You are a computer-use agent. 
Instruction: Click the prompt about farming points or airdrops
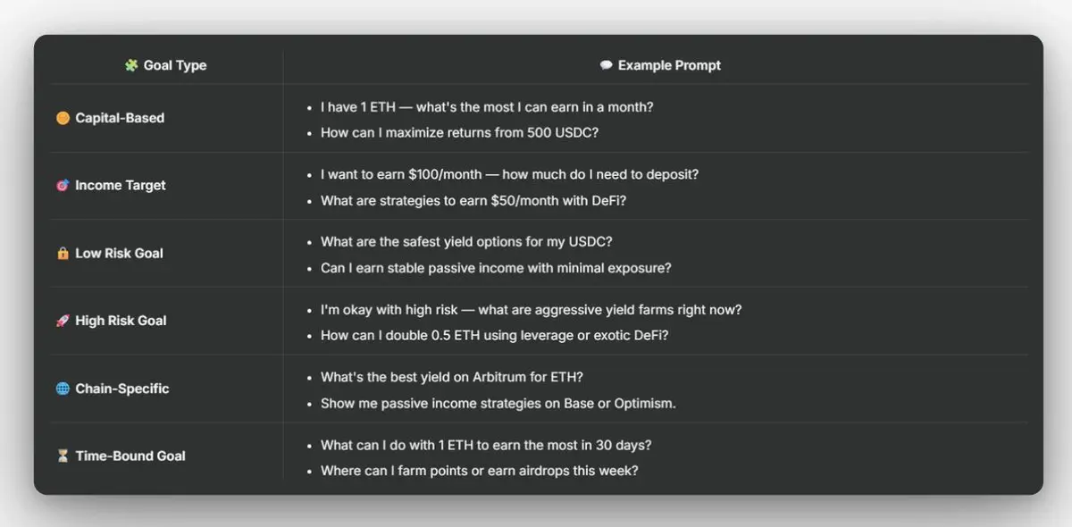(x=480, y=471)
